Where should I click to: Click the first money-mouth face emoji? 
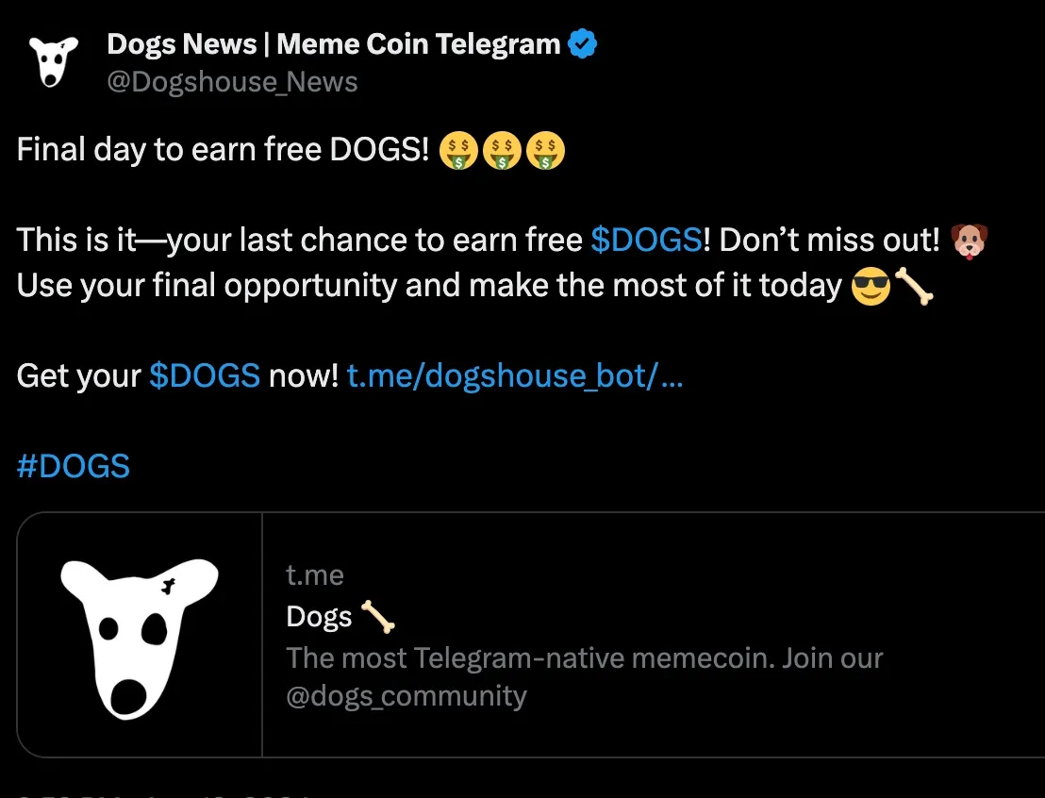tap(458, 150)
